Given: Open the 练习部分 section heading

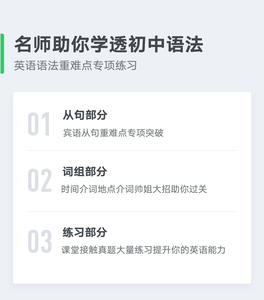Looking at the screenshot, I should (x=85, y=232).
